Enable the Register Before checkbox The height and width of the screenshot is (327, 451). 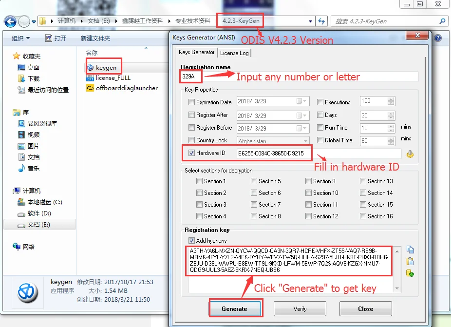[191, 127]
